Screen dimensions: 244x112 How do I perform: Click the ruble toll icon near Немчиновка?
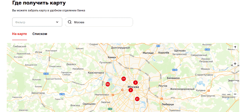113,95
